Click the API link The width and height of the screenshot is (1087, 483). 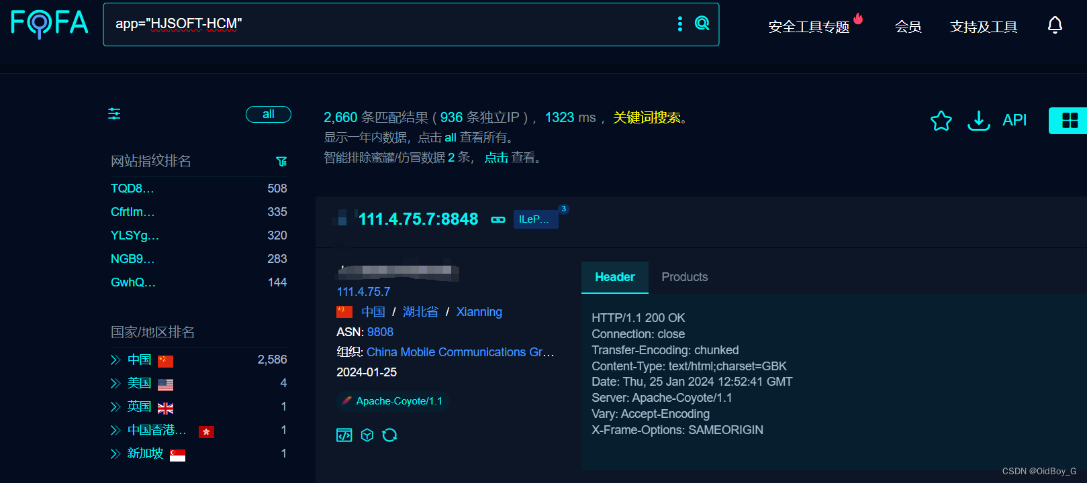1014,120
